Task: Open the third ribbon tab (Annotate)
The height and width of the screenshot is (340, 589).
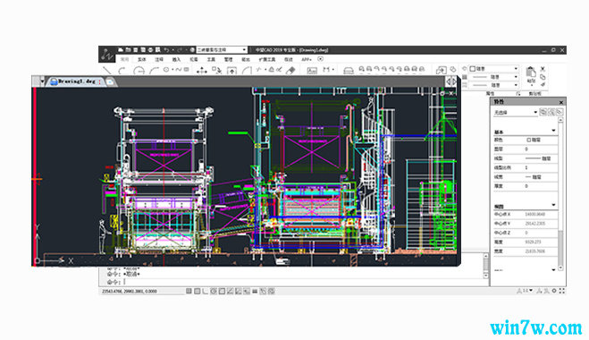Action: click(x=159, y=59)
